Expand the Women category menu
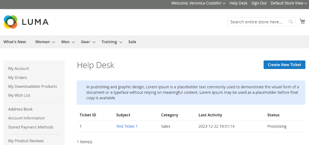 click(42, 42)
